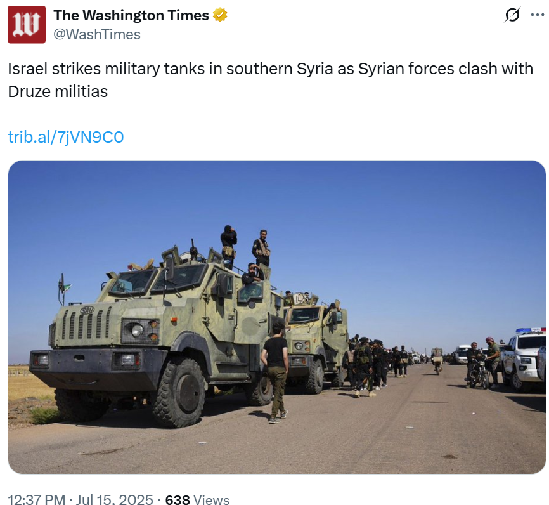View the 638 Views count

coord(197,499)
